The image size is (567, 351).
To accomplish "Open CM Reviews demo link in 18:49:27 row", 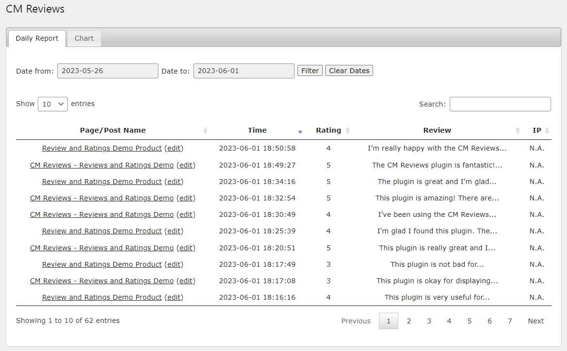I will (x=102, y=165).
